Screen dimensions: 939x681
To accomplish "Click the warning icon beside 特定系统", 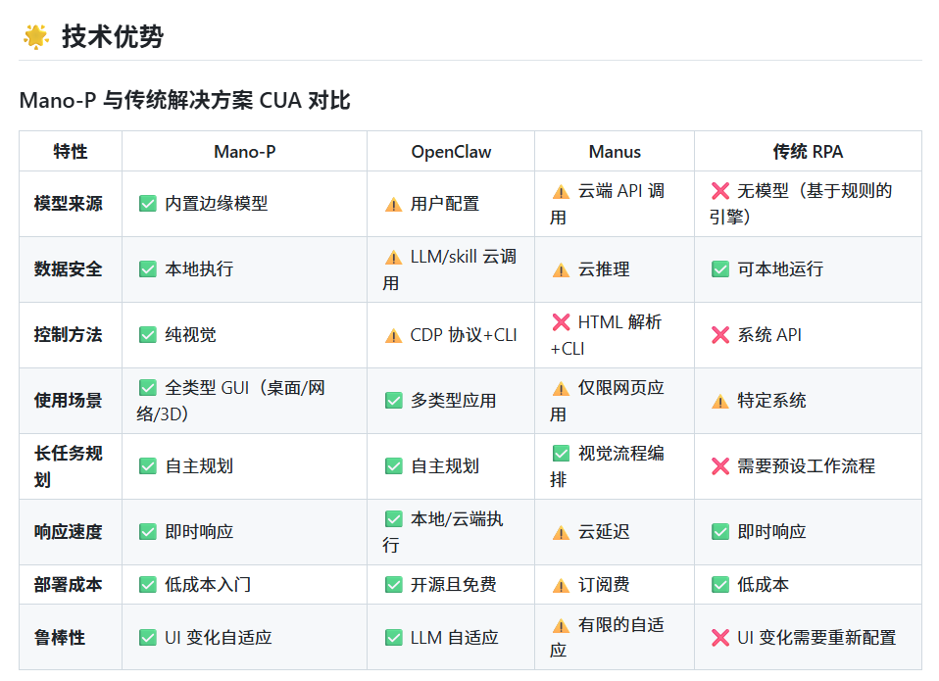I will click(x=720, y=401).
